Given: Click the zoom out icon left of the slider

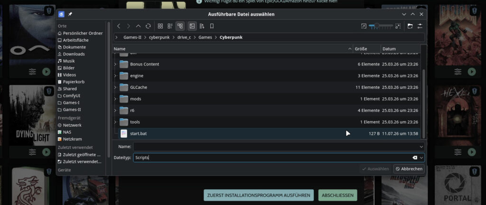Looking at the screenshot, I should (x=364, y=26).
